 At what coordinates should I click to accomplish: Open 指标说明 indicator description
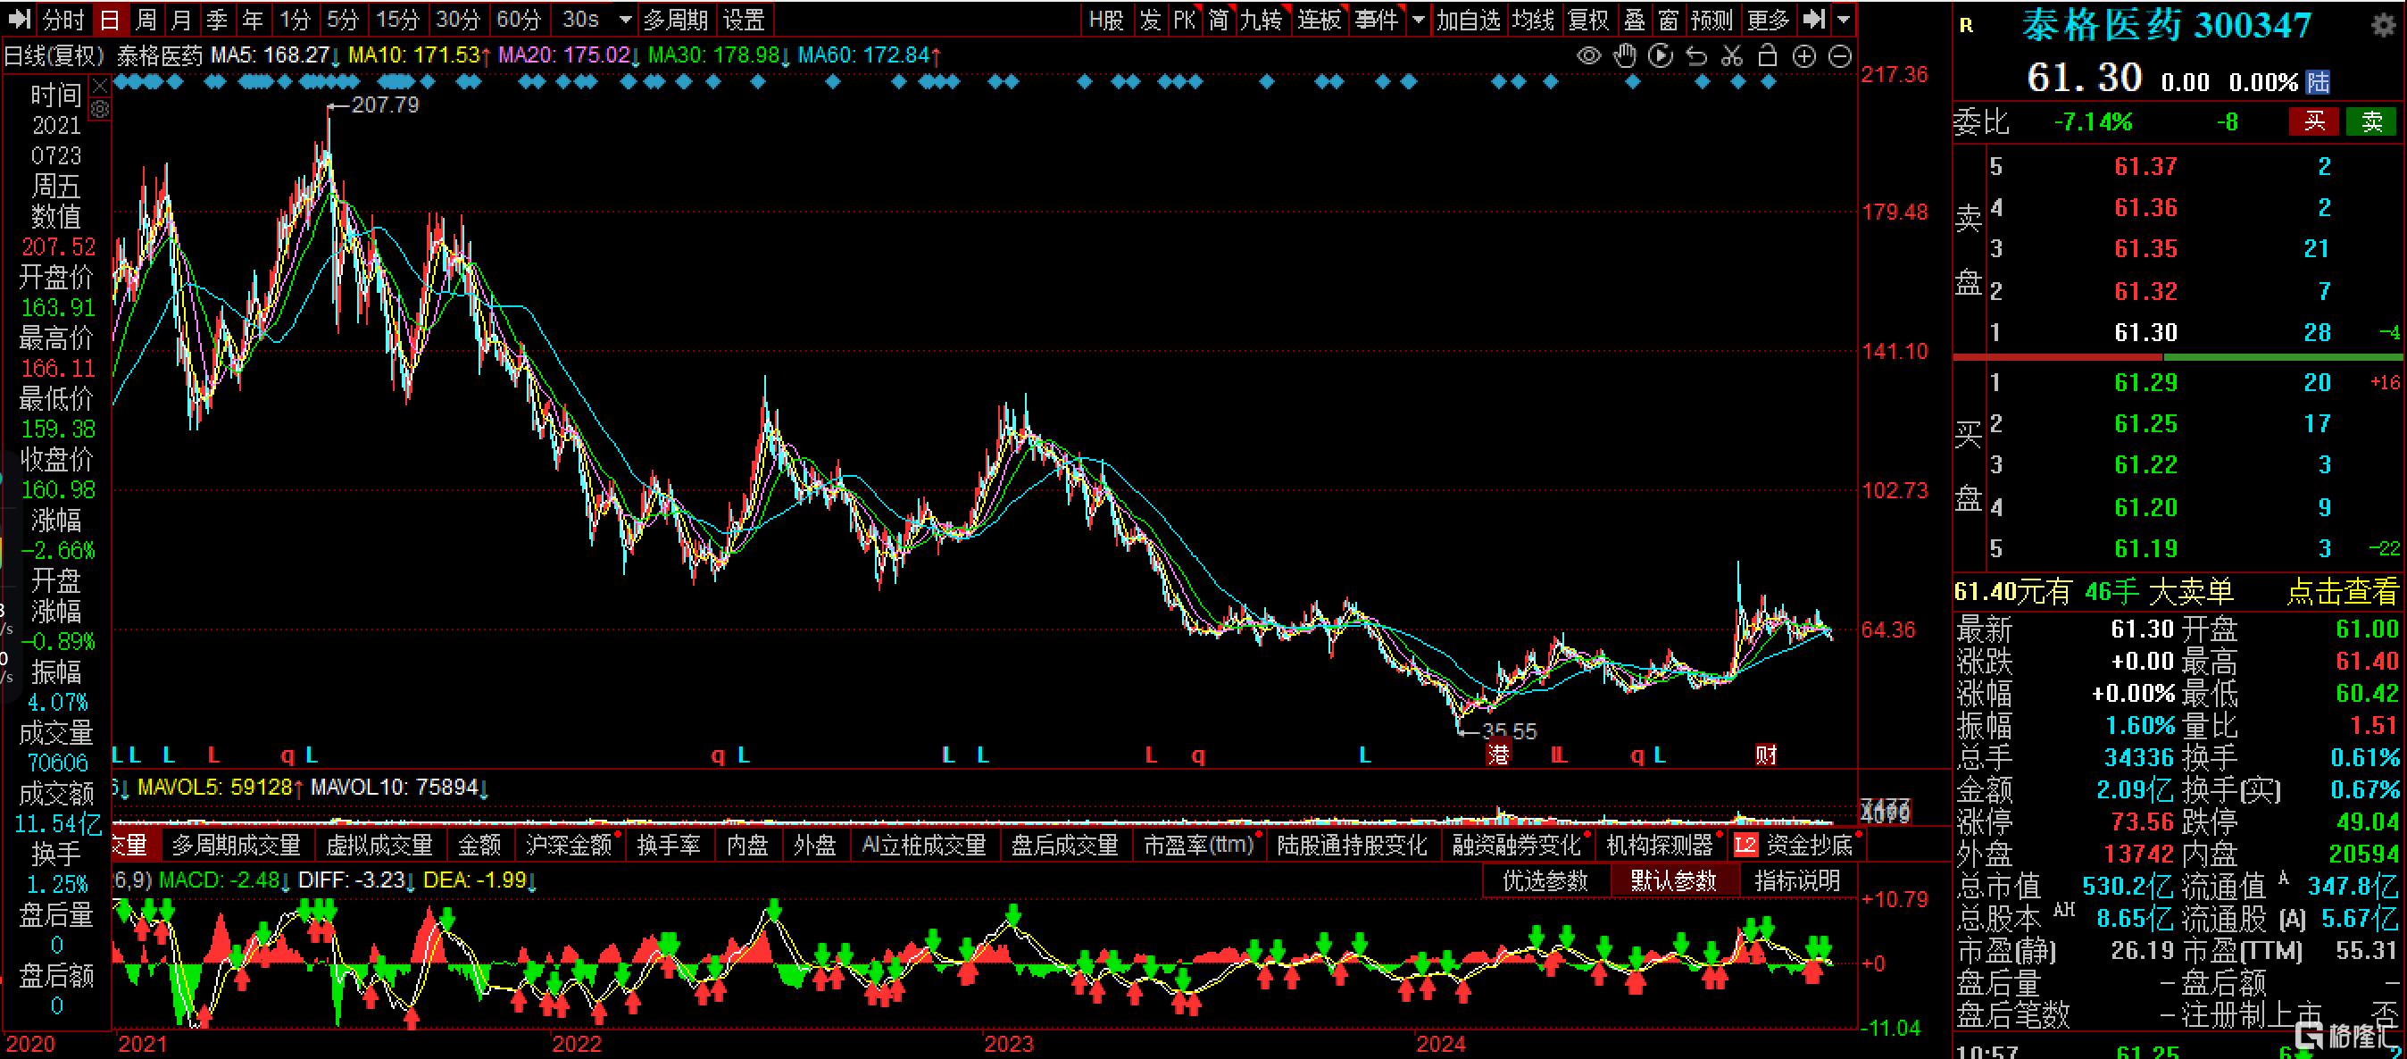point(1797,880)
